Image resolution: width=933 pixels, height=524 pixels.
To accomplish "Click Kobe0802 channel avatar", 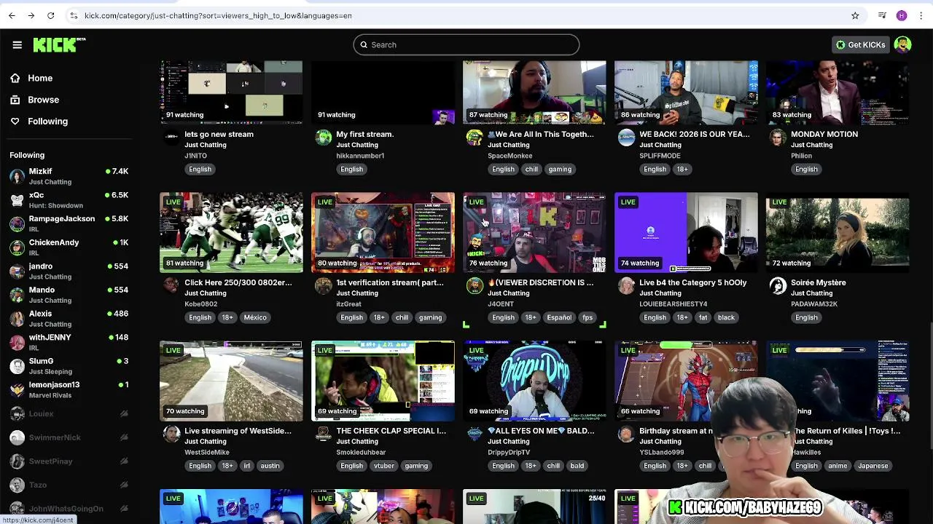I will (x=171, y=285).
